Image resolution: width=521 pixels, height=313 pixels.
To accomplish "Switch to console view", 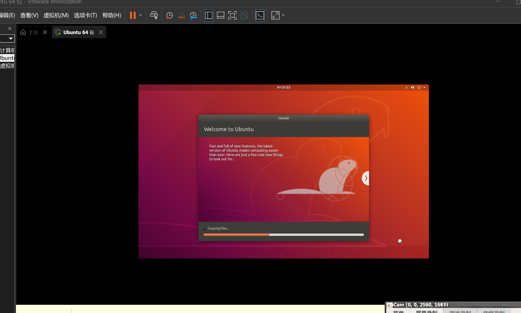I will 260,15.
